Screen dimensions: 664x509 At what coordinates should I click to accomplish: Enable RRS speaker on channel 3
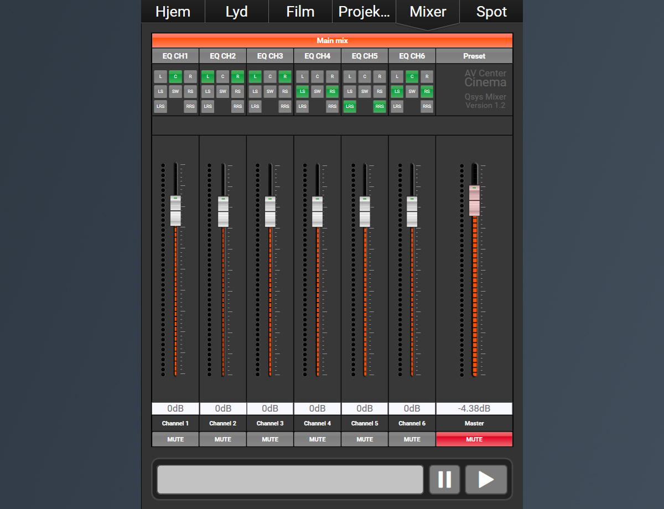(285, 107)
